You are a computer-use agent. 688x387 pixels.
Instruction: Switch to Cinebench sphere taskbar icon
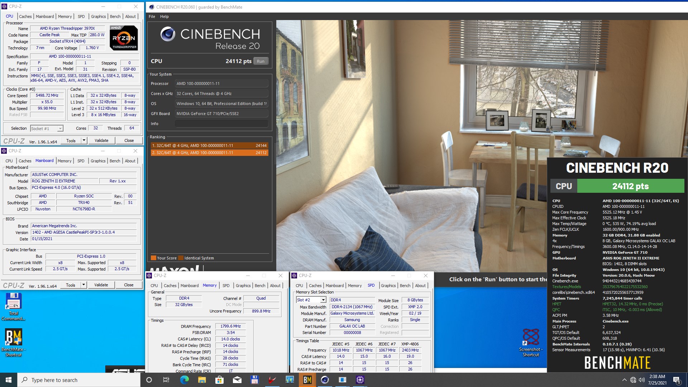coord(325,380)
